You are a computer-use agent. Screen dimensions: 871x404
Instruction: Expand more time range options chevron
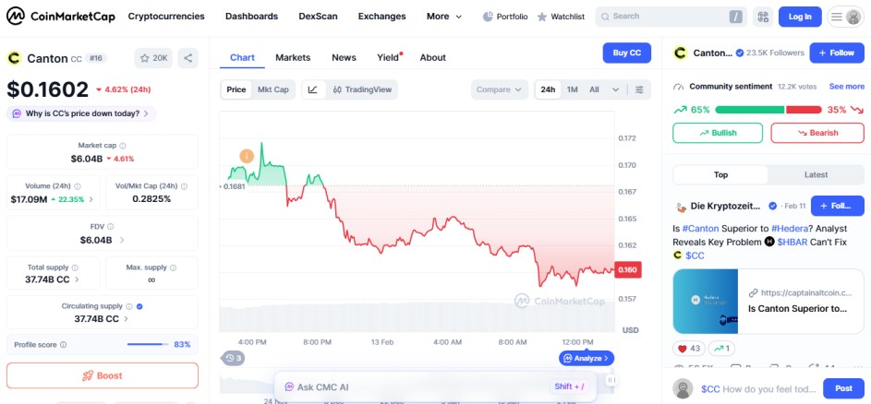(615, 89)
